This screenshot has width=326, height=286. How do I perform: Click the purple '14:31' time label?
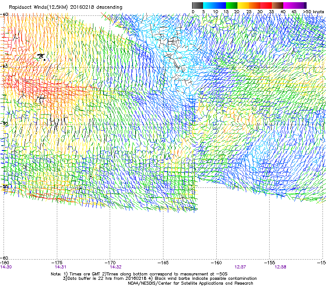pyautogui.click(x=60, y=267)
